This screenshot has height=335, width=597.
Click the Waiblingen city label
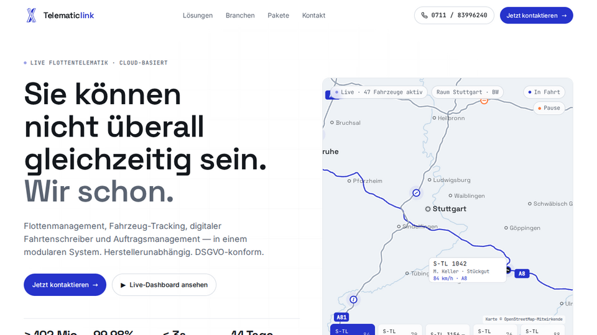coord(470,195)
